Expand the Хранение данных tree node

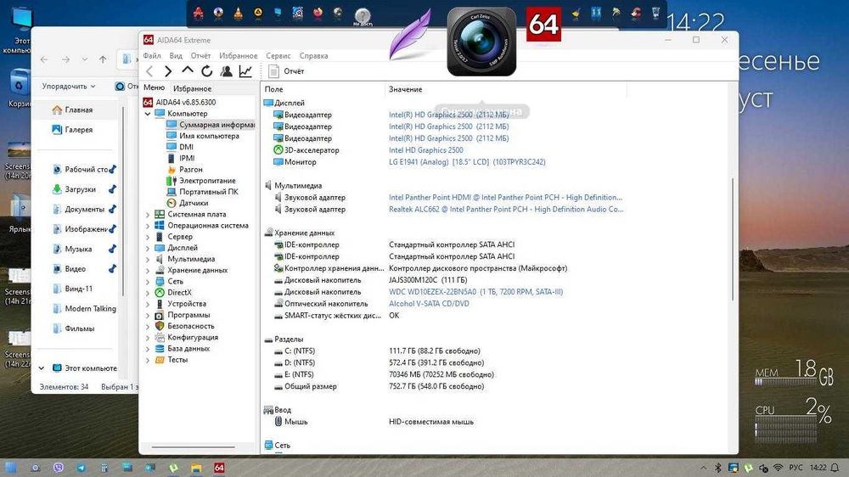click(x=148, y=270)
